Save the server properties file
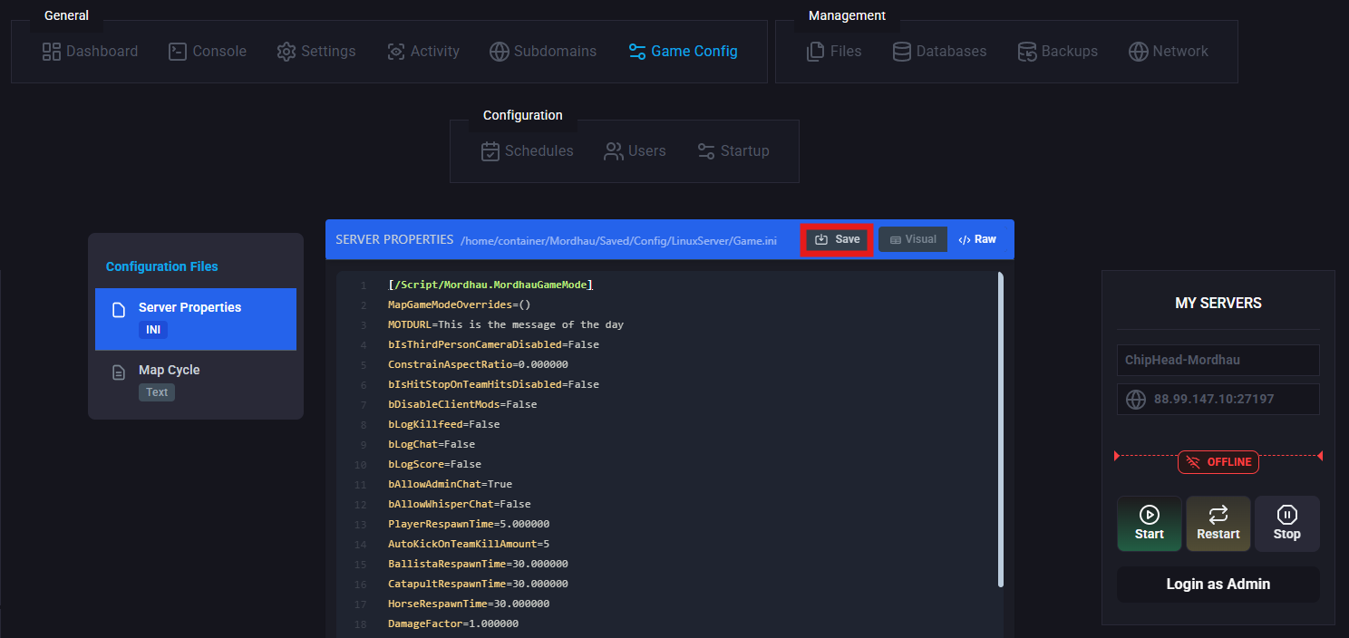The height and width of the screenshot is (638, 1349). (837, 239)
